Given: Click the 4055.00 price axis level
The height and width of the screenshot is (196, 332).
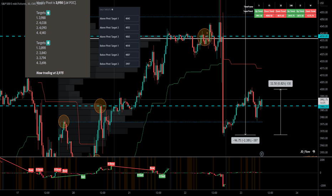Looking at the screenshot, I should coord(324,12).
